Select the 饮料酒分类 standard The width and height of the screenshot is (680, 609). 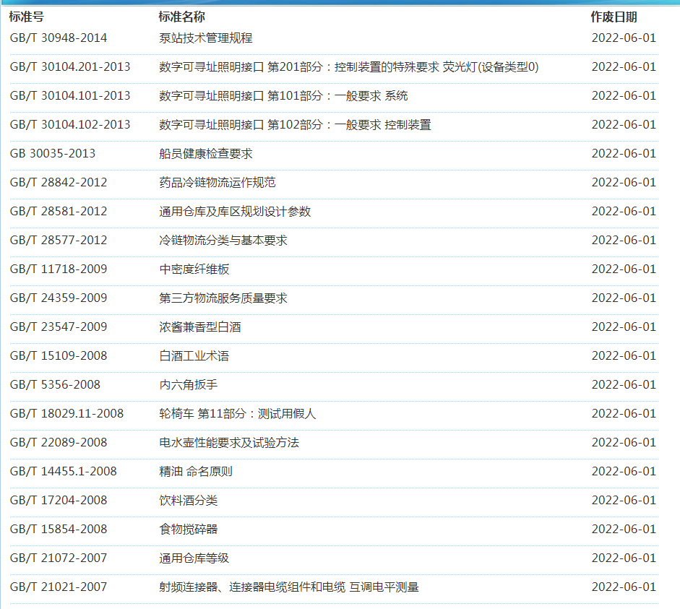(x=189, y=501)
